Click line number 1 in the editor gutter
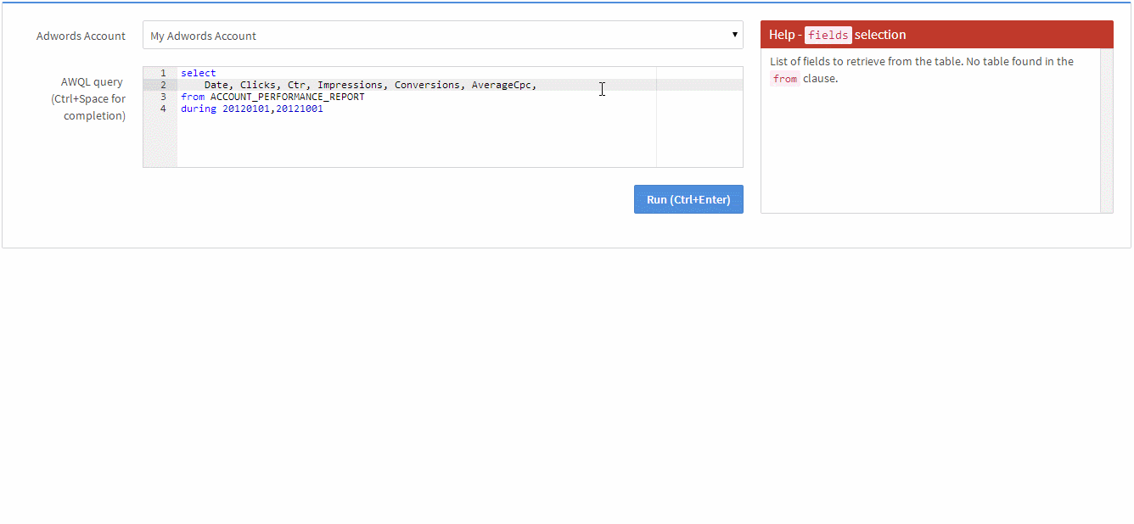This screenshot has height=524, width=1134. [161, 74]
